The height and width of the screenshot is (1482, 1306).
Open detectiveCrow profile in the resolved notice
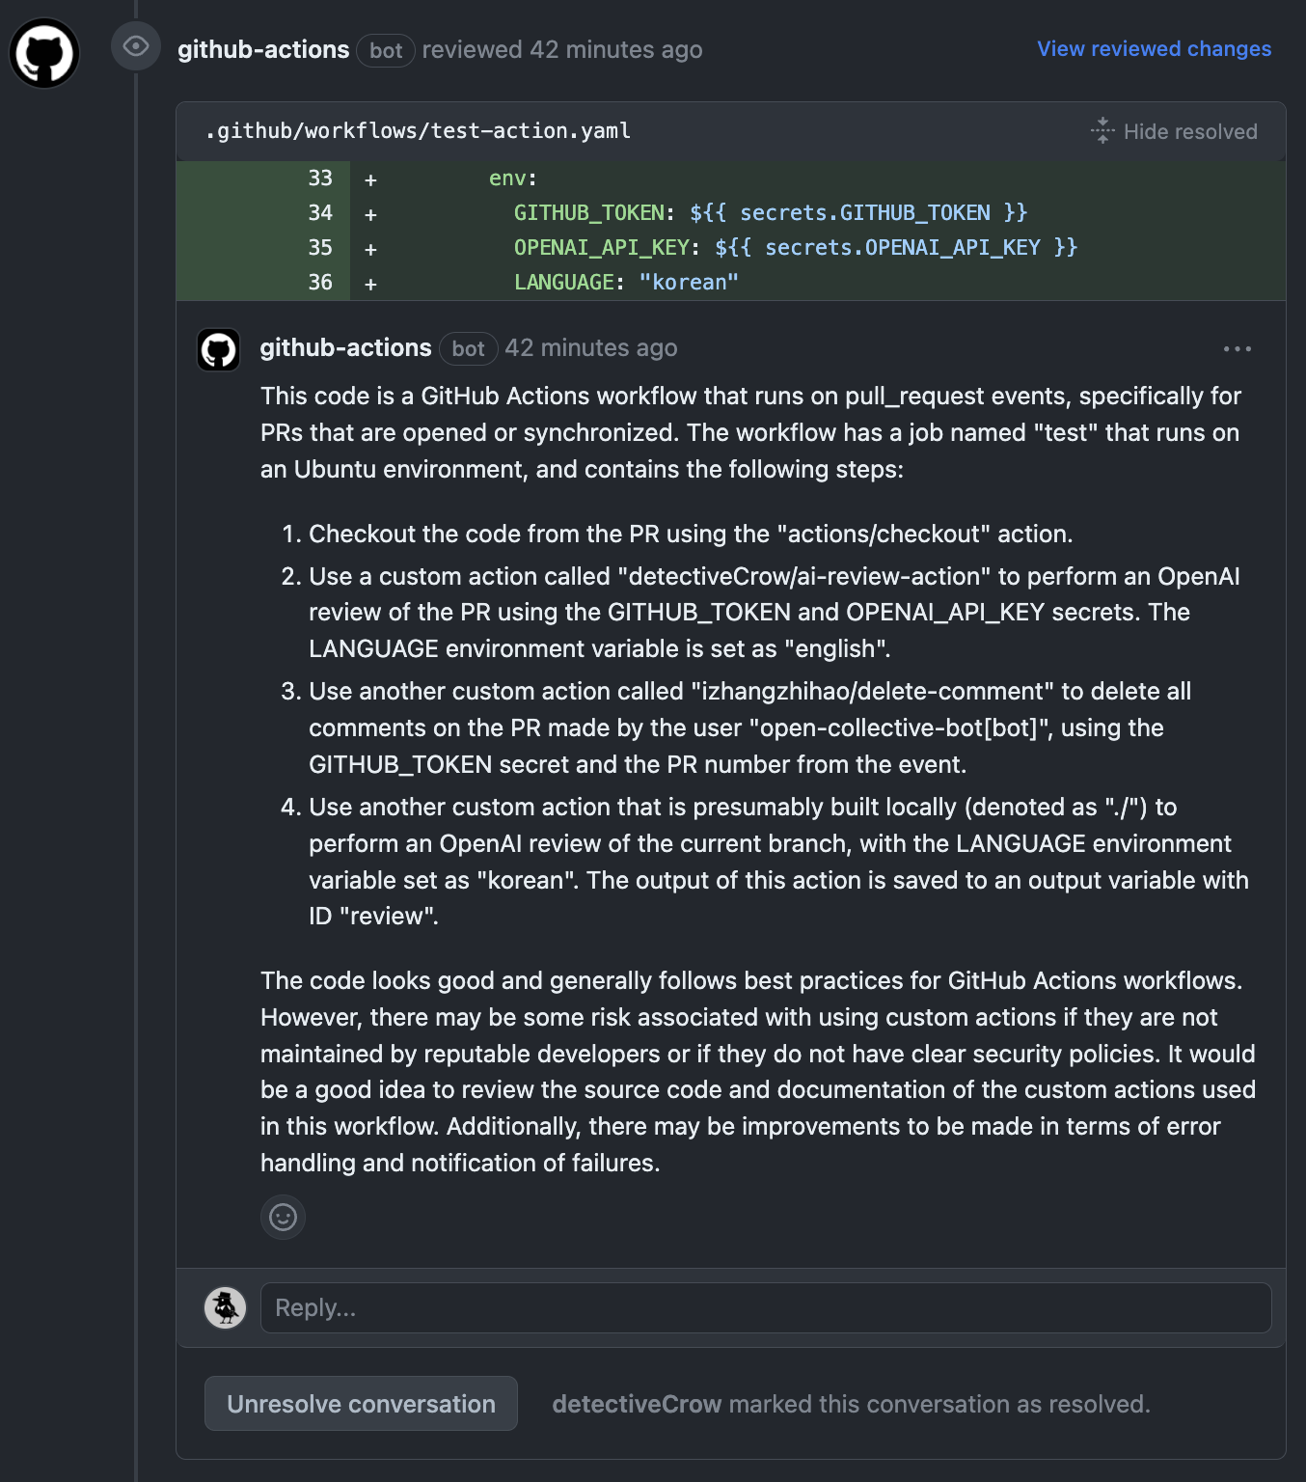[x=637, y=1404]
